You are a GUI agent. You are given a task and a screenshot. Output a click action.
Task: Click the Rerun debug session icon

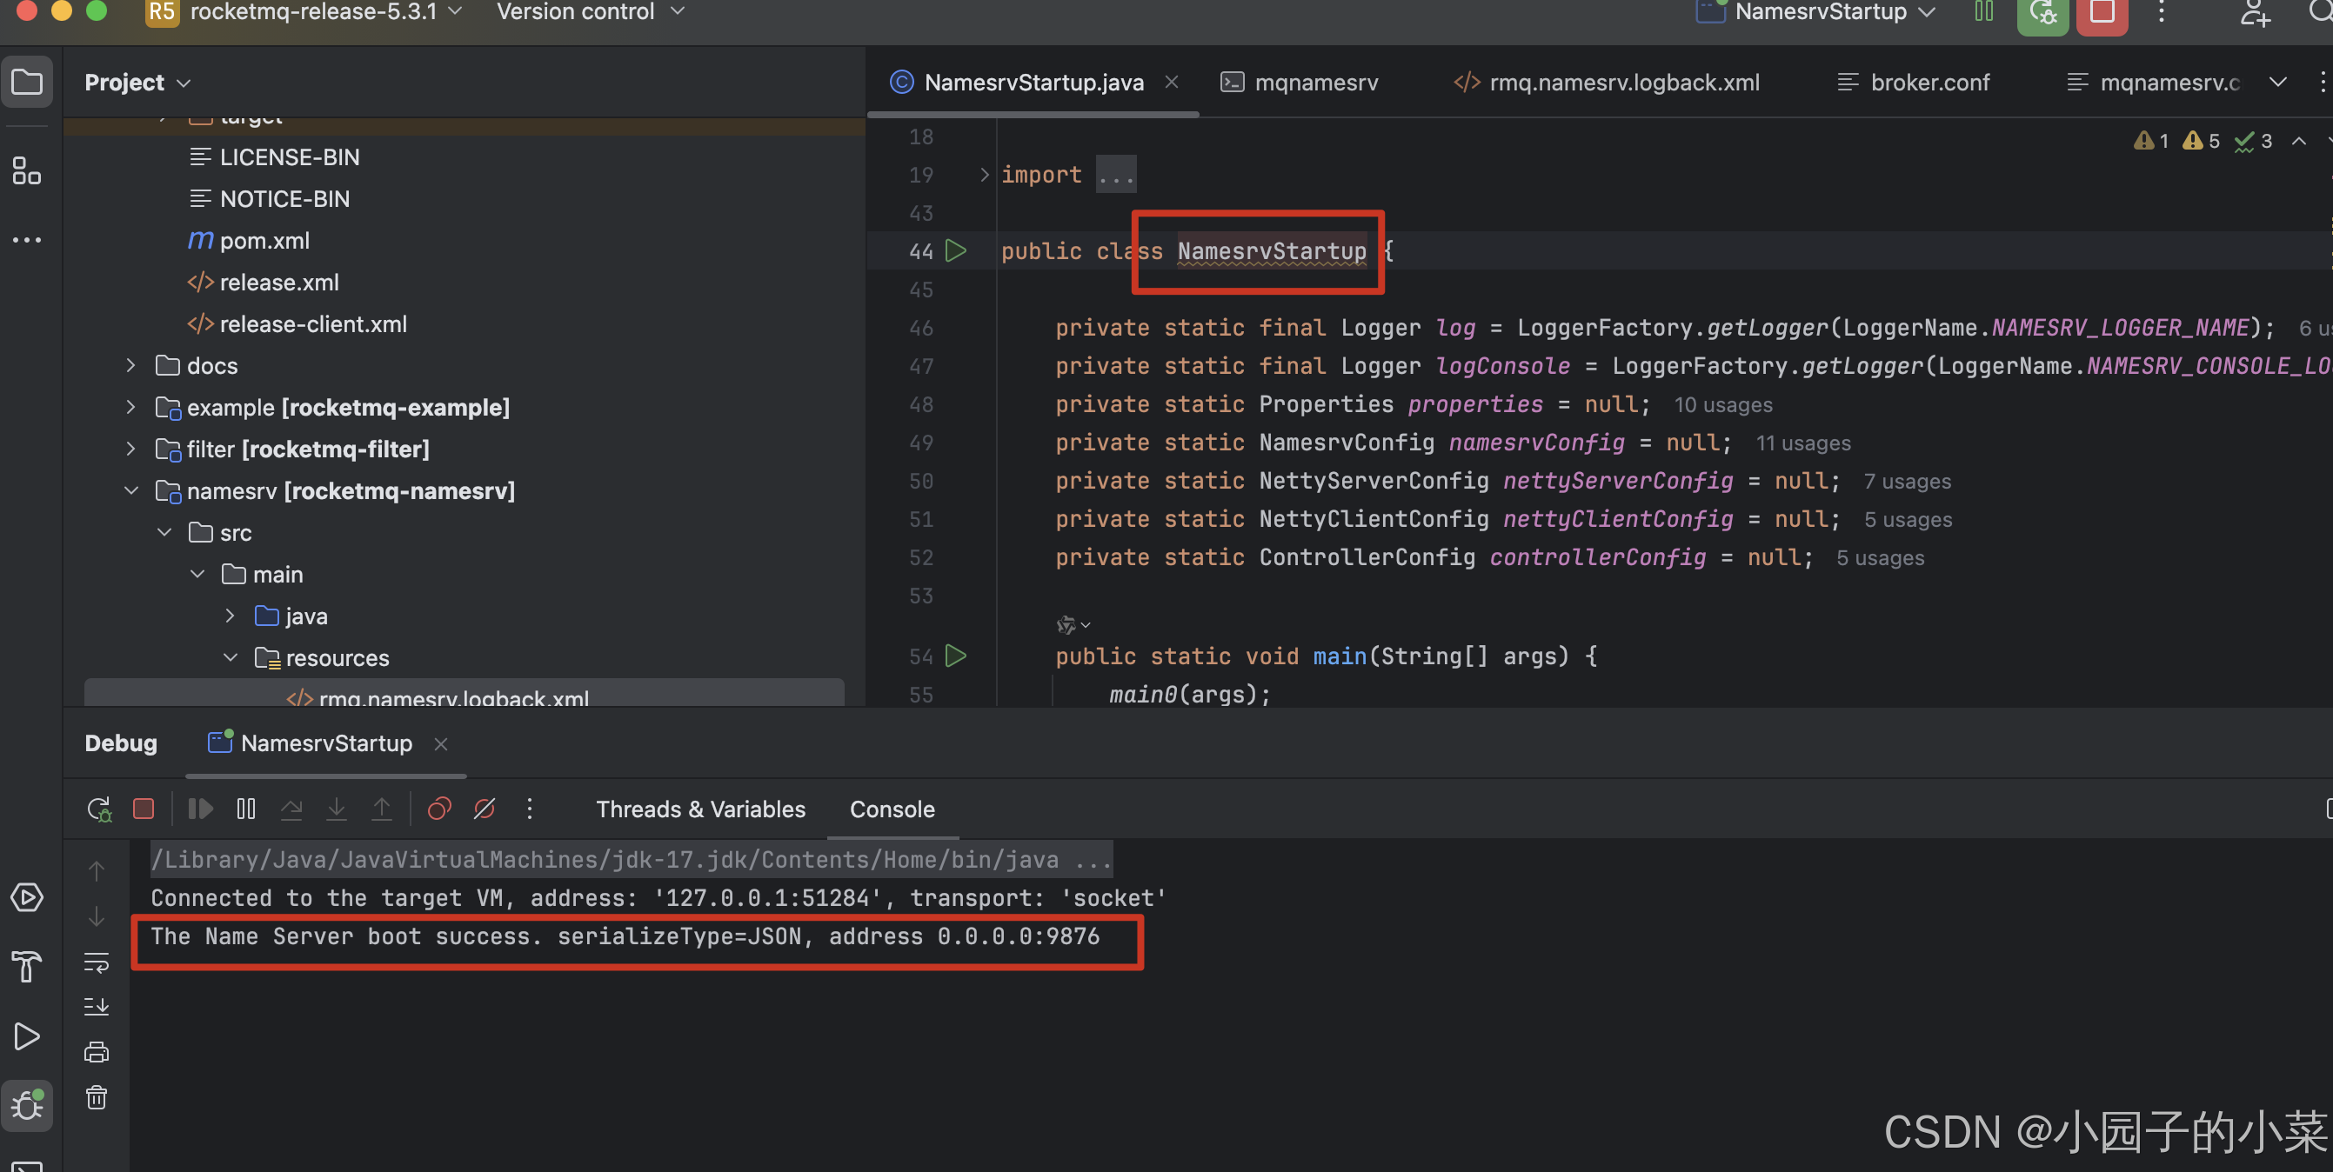(98, 809)
